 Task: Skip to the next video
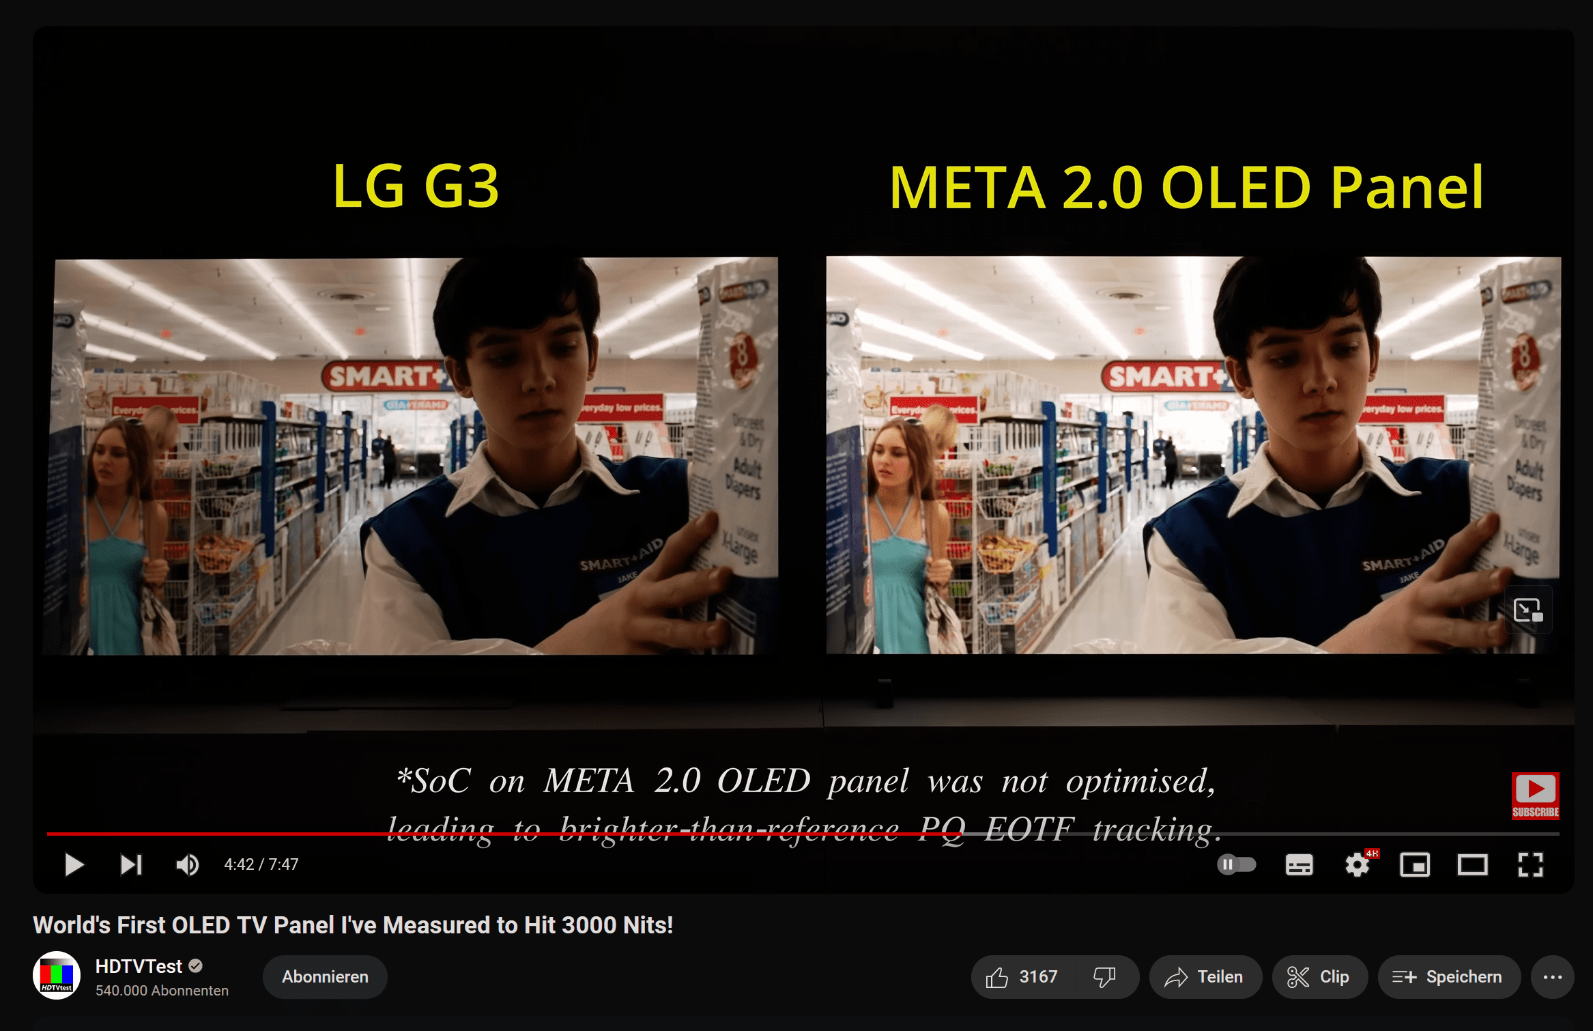tap(131, 864)
